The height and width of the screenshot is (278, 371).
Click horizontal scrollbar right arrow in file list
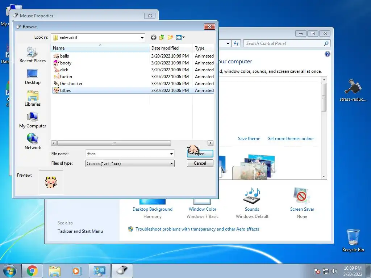(210, 143)
